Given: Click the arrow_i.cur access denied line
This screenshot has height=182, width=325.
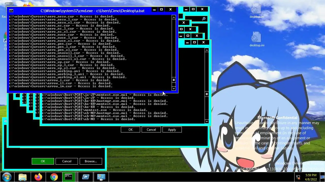Looking at the screenshot, I should pyautogui.click(x=60, y=80).
